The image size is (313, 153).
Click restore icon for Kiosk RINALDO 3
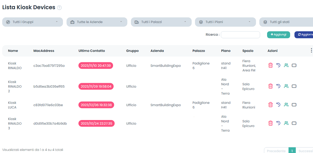tap(278, 123)
